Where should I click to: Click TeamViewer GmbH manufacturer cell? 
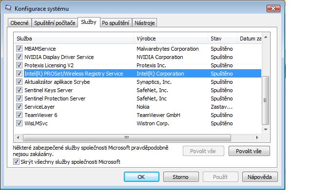pos(158,115)
